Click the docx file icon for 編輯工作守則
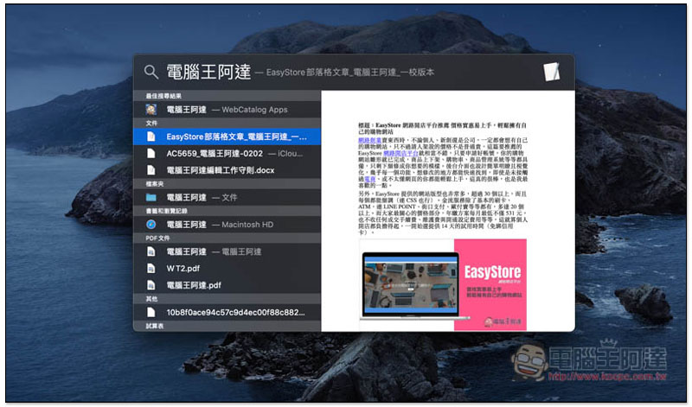The width and height of the screenshot is (692, 407). tap(151, 170)
